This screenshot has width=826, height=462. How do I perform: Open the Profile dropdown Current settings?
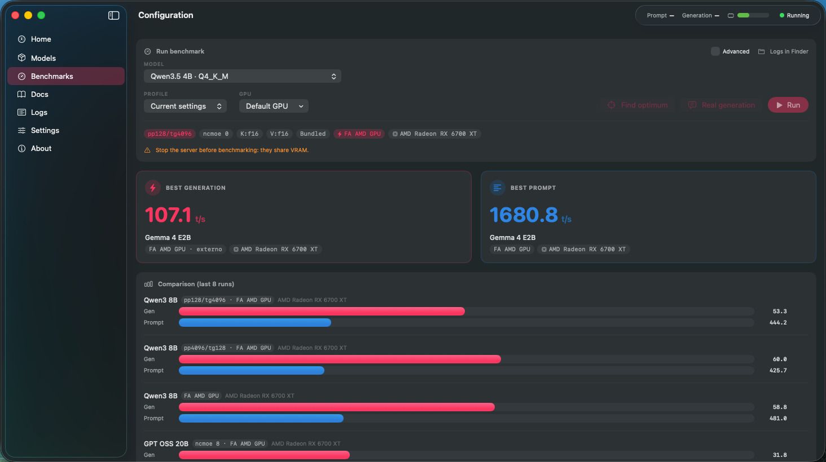click(185, 106)
